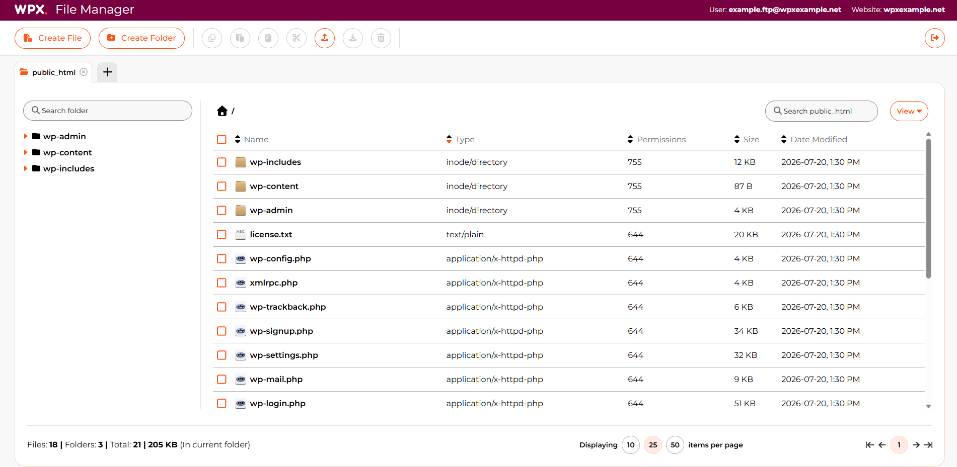The image size is (957, 467).
Task: Show 50 items per page
Action: coord(675,445)
